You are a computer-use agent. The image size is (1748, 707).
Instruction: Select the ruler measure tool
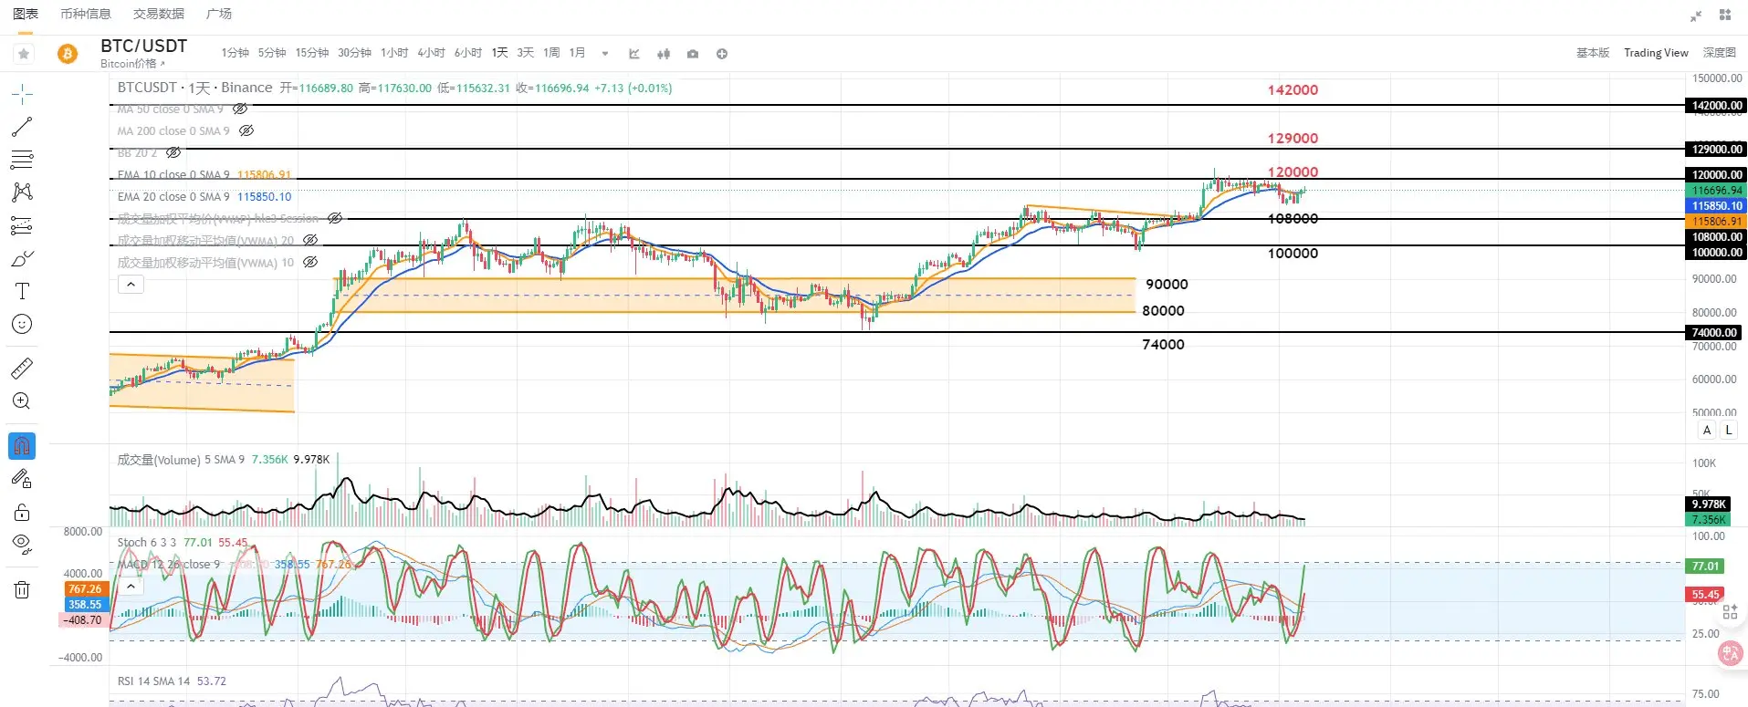coord(22,369)
